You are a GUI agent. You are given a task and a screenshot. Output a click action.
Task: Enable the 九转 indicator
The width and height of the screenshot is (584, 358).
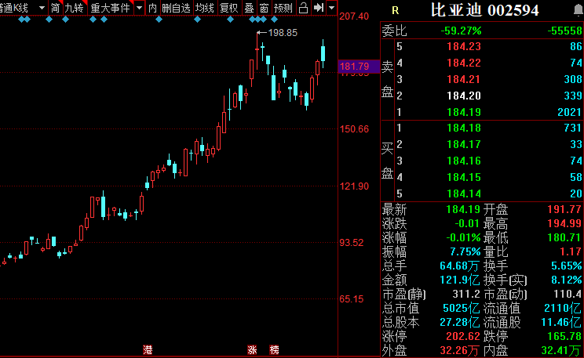75,8
